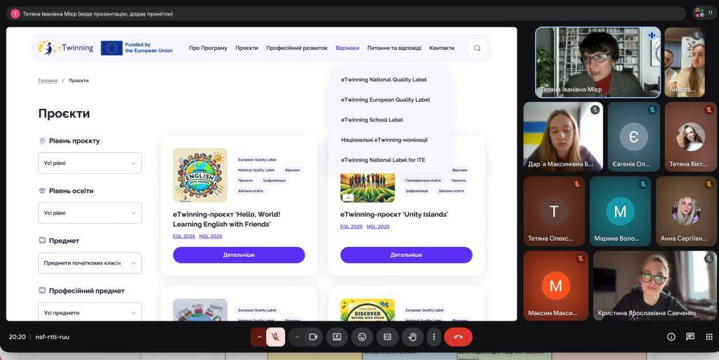Viewport: 719px width, 360px height.
Task: Click Шкільна освіта tag on Hello World card
Action: click(251, 191)
